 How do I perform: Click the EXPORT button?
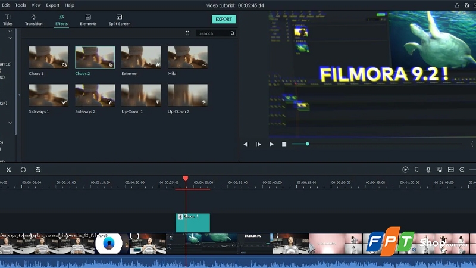tap(224, 19)
